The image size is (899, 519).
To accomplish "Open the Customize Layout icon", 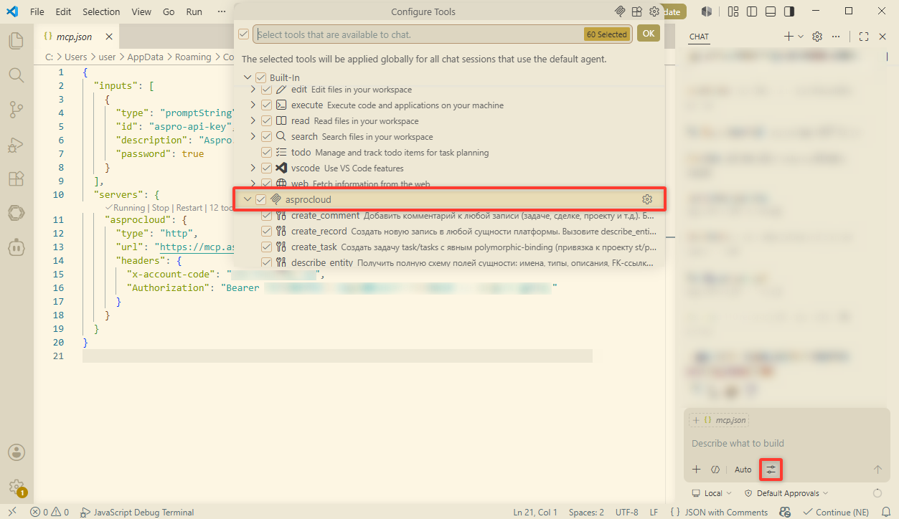I will click(733, 11).
